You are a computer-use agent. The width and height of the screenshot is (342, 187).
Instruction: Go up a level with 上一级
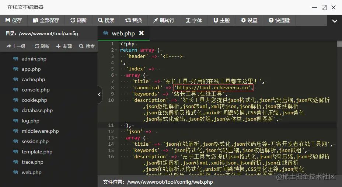pyautogui.click(x=16, y=46)
